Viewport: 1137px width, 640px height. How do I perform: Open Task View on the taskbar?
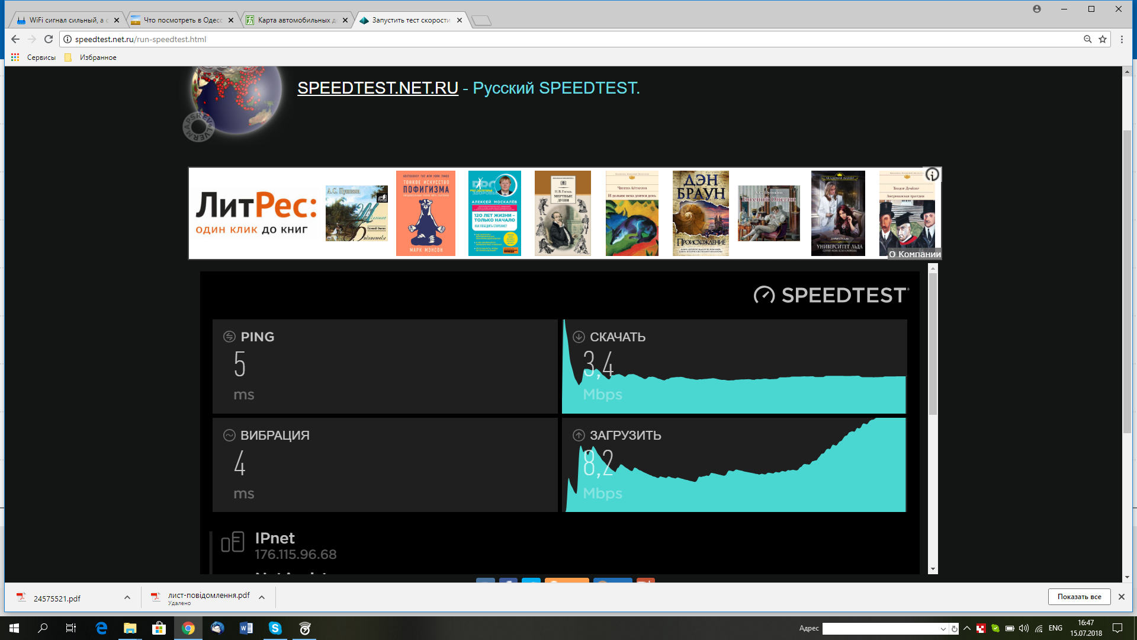tap(71, 628)
